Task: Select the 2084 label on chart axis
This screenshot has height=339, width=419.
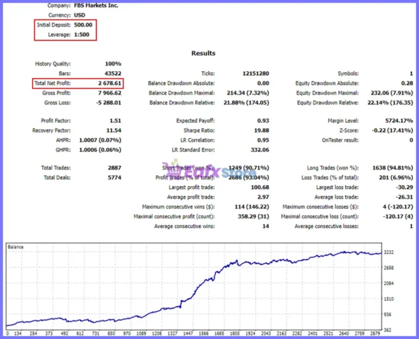Action: (x=388, y=283)
